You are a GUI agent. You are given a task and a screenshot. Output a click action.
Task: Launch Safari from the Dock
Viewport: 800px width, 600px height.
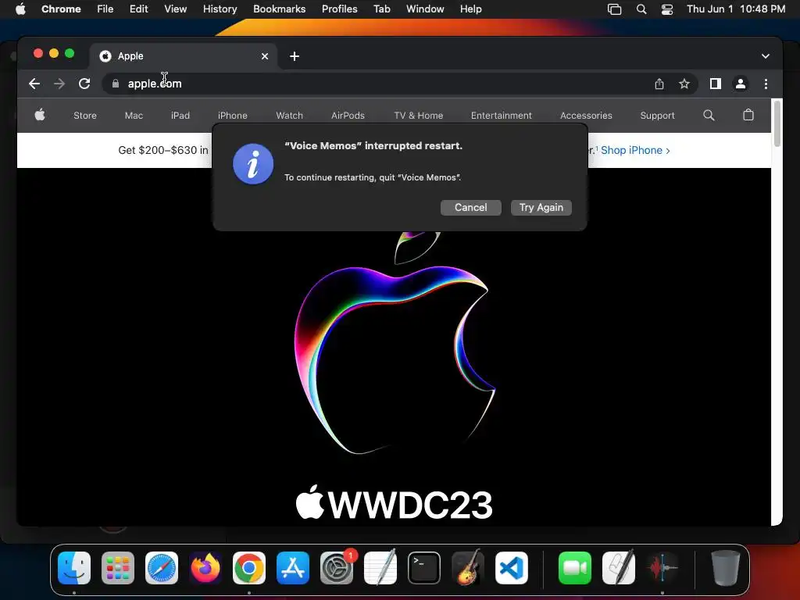162,568
